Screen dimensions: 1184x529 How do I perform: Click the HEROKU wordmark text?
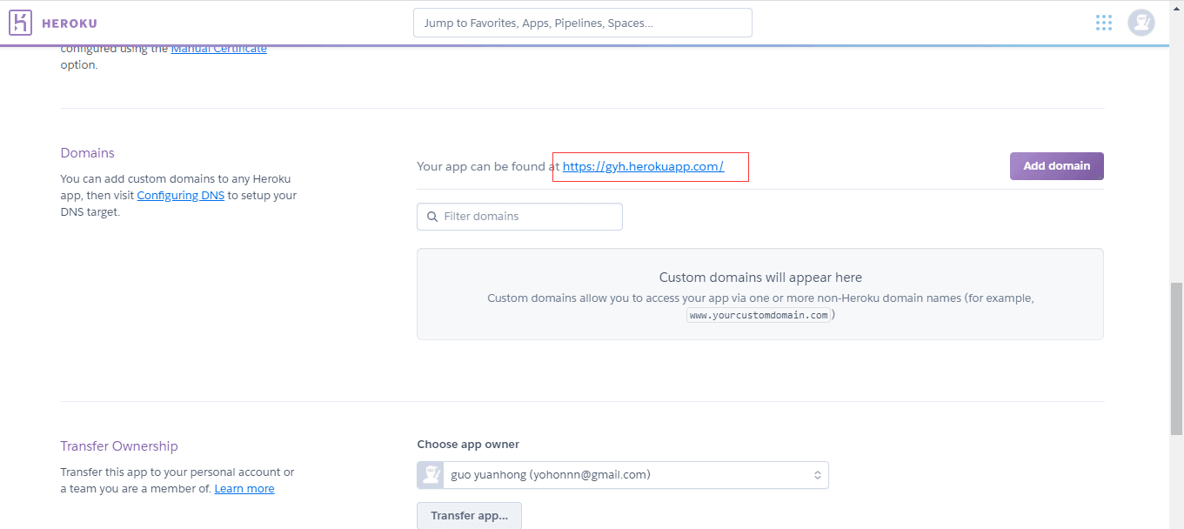point(70,23)
